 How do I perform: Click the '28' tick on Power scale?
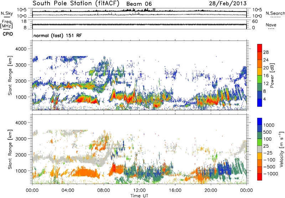click(x=266, y=52)
